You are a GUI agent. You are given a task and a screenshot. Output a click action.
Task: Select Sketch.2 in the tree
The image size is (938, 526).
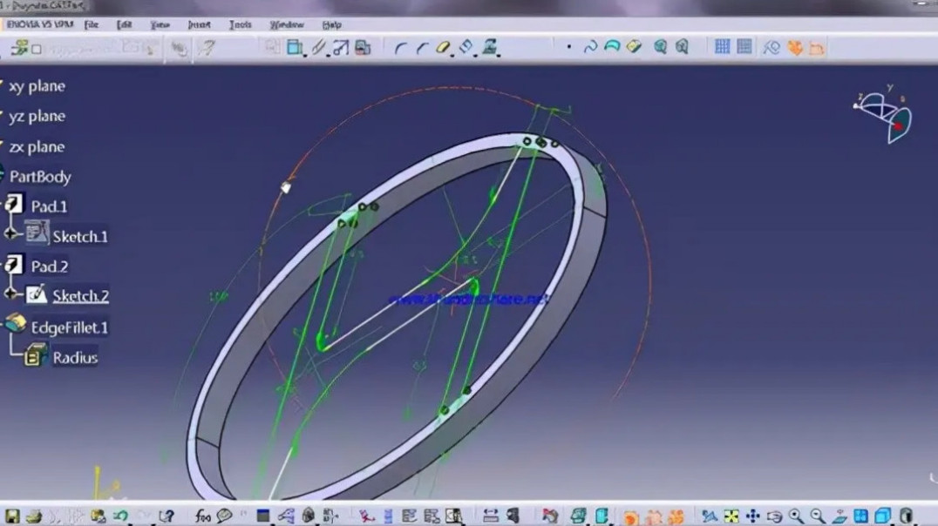coord(80,296)
